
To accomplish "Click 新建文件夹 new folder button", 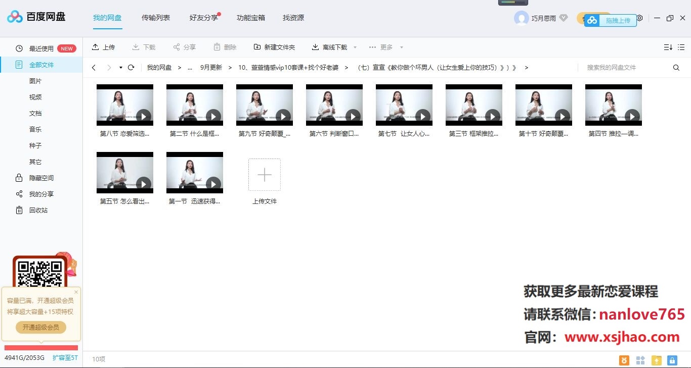I will pos(274,47).
